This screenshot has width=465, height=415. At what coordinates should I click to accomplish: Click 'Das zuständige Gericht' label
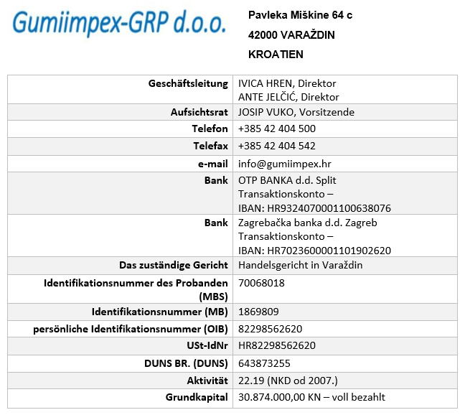[x=174, y=265]
